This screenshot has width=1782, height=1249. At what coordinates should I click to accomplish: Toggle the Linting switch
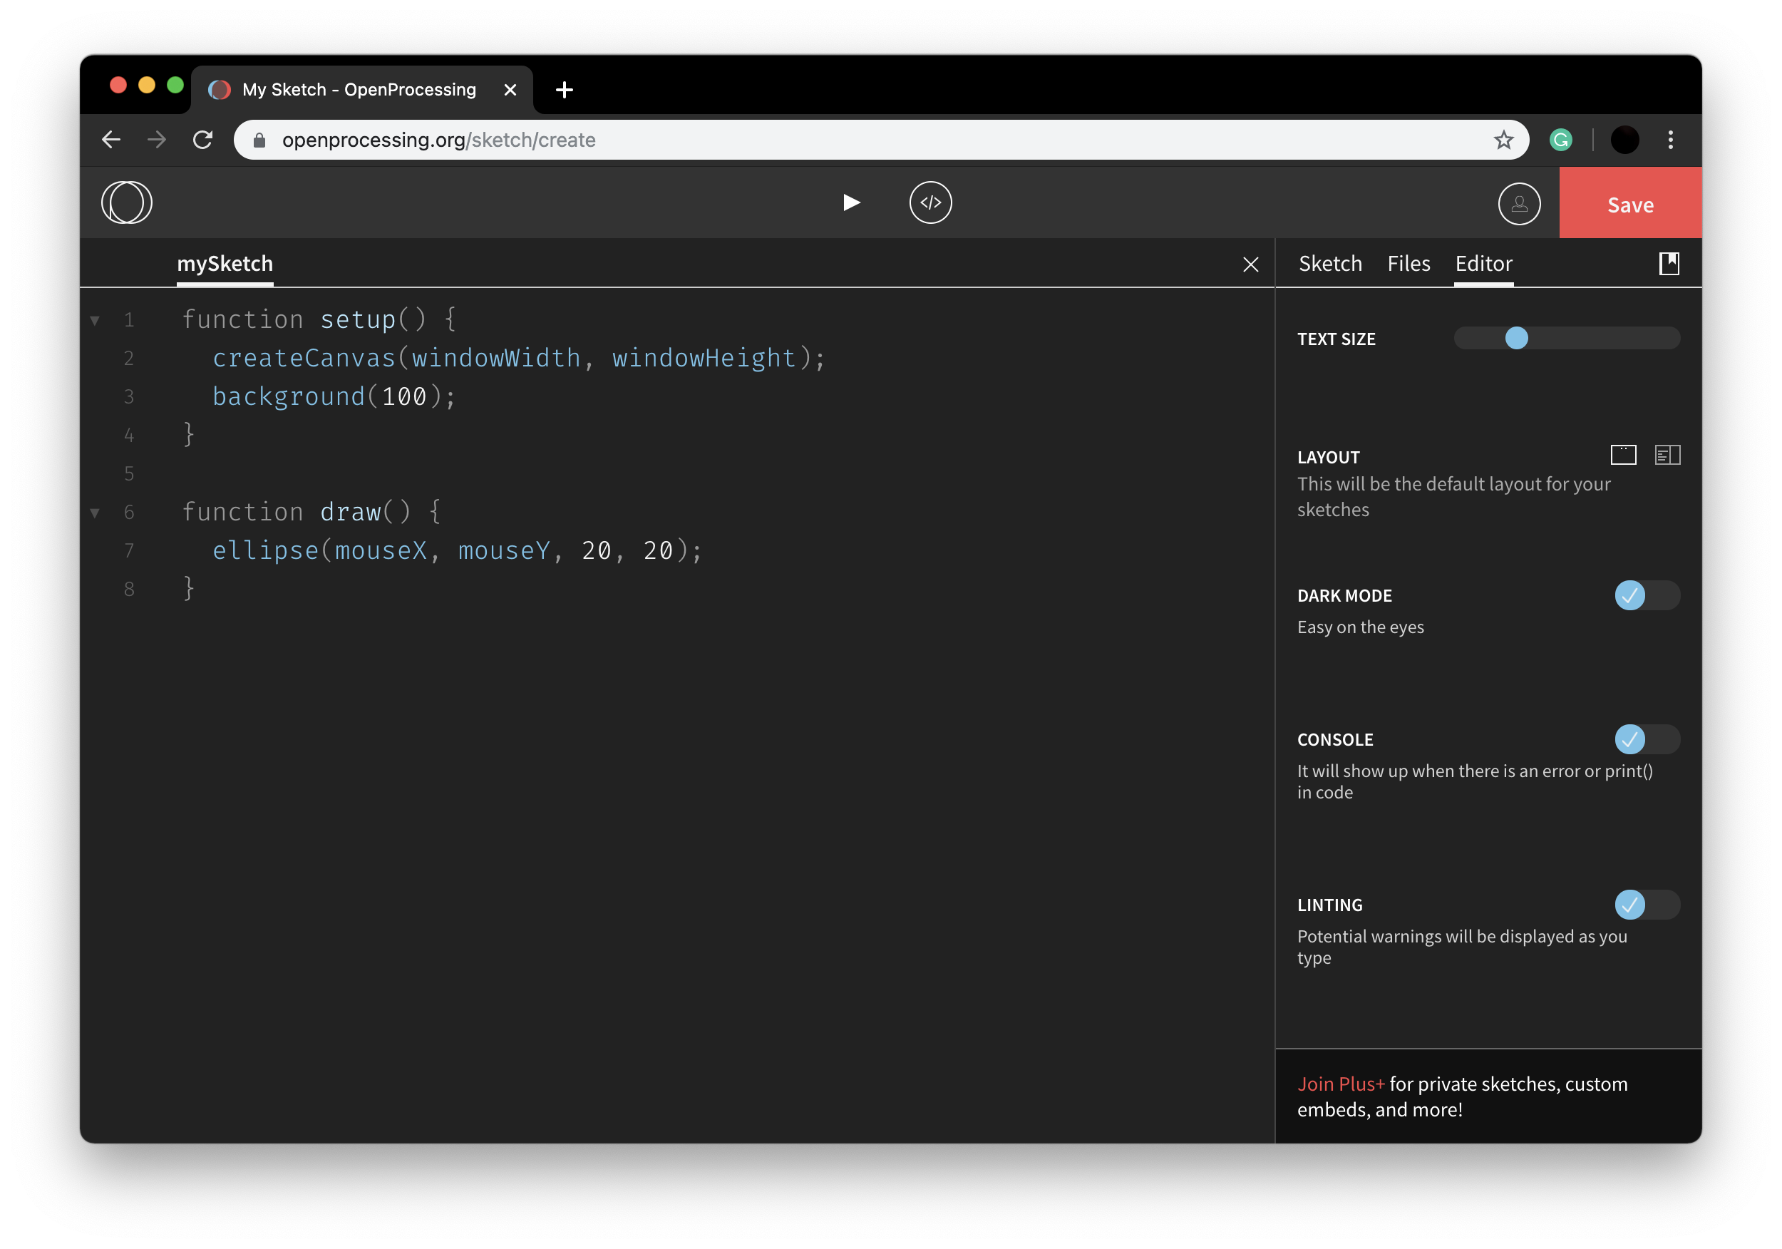1646,905
